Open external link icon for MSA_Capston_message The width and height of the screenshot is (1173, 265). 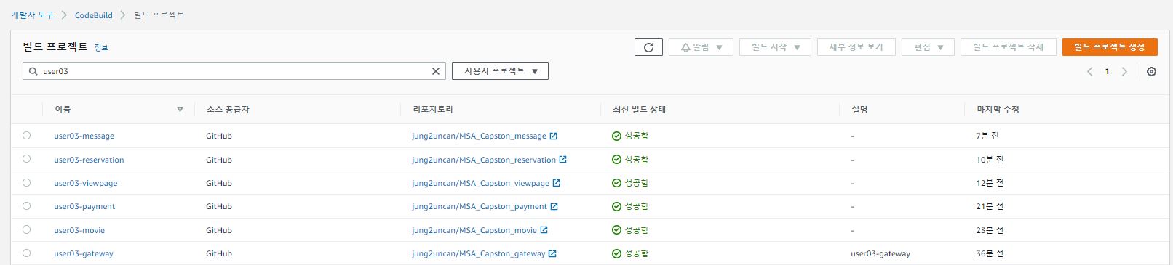pyautogui.click(x=554, y=136)
